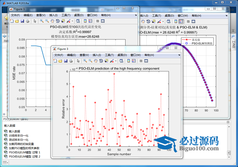Open 查看(V) menu in Figure 3
Image resolution: width=238 pixels, height=167 pixels.
coord(84,55)
